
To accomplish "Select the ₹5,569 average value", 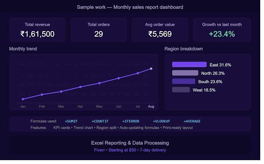I will [x=160, y=34].
